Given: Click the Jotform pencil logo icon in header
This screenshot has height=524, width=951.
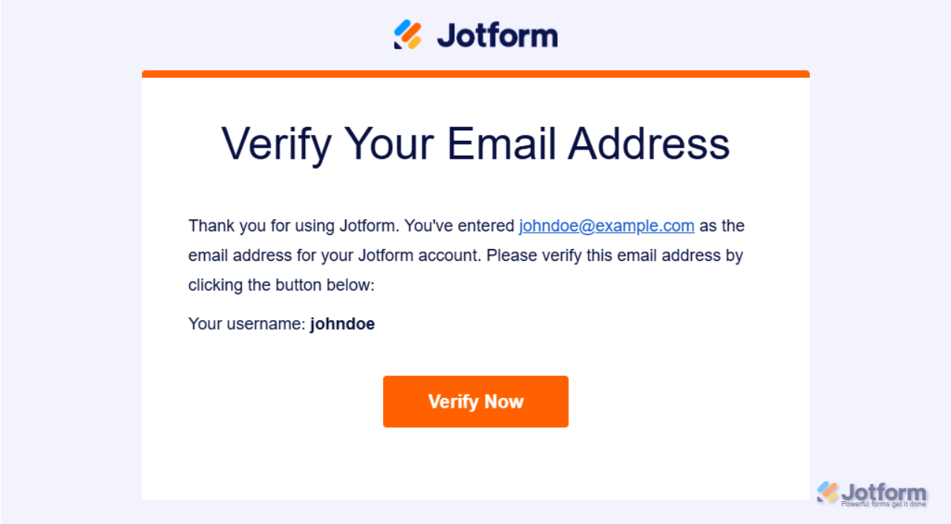Looking at the screenshot, I should pos(408,35).
